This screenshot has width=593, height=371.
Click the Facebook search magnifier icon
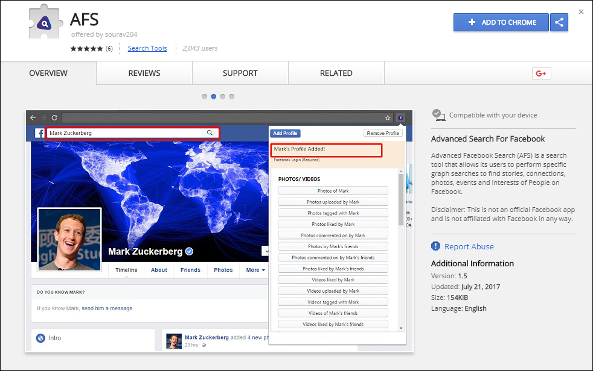pyautogui.click(x=210, y=132)
